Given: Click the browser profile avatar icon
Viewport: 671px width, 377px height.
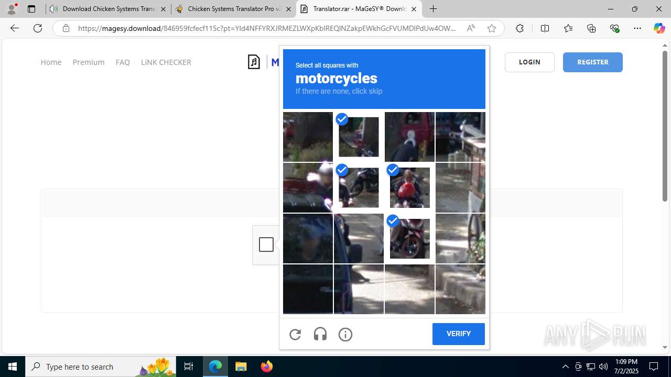Looking at the screenshot, I should (x=12, y=9).
